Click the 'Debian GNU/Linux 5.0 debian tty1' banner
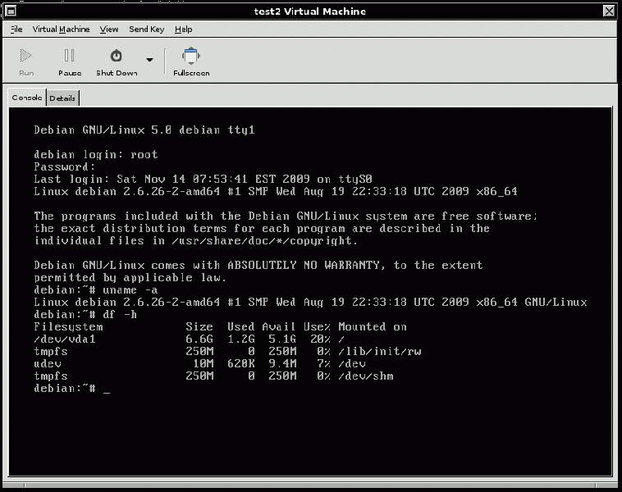 click(144, 130)
